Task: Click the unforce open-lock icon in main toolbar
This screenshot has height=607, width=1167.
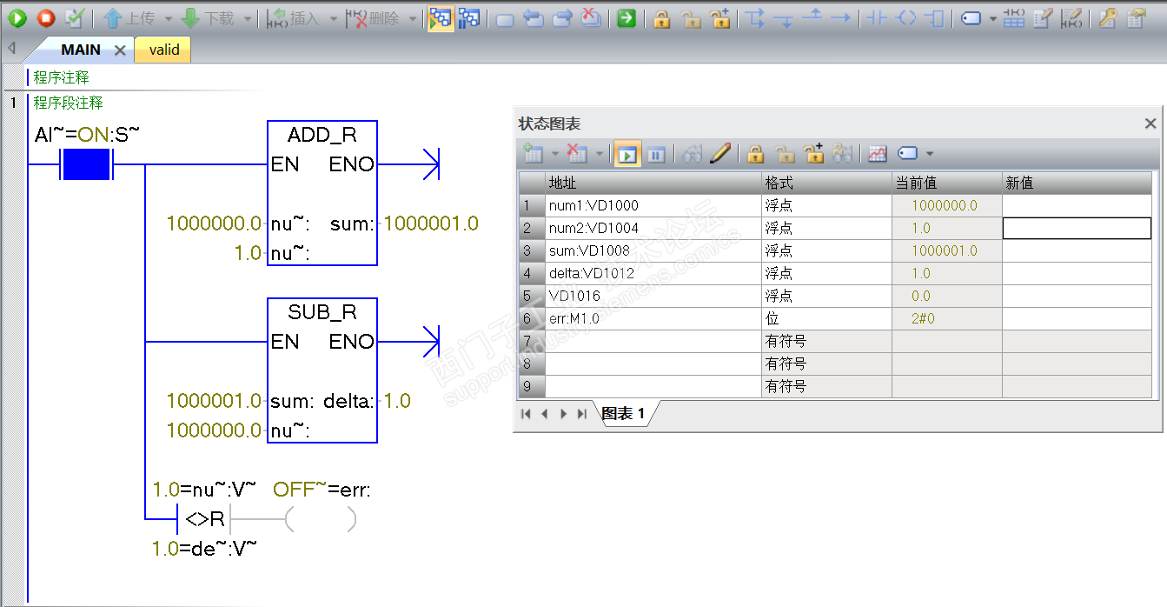Action: [x=691, y=18]
